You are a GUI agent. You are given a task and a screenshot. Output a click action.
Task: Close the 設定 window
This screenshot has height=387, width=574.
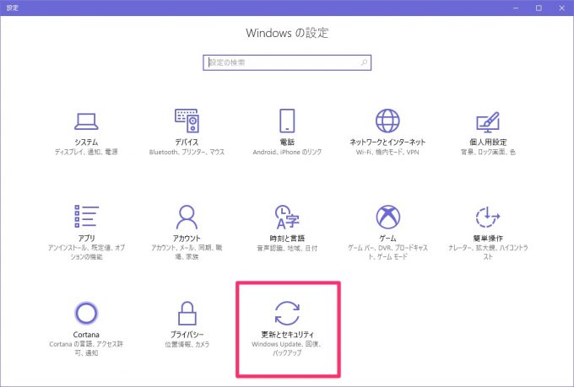click(562, 8)
